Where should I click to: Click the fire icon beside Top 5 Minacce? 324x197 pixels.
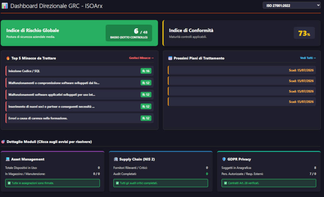point(8,58)
